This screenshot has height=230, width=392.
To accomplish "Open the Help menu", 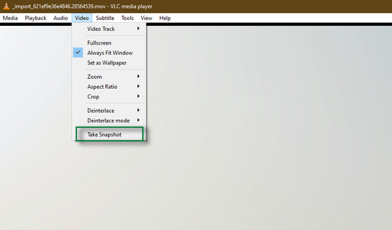I will (165, 18).
